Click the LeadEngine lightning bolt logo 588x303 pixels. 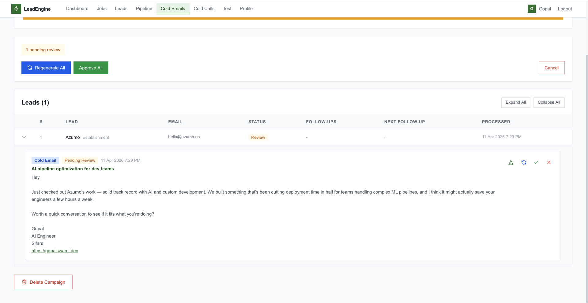point(16,9)
